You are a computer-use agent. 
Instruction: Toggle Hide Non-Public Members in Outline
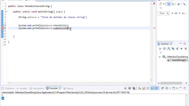(181, 49)
